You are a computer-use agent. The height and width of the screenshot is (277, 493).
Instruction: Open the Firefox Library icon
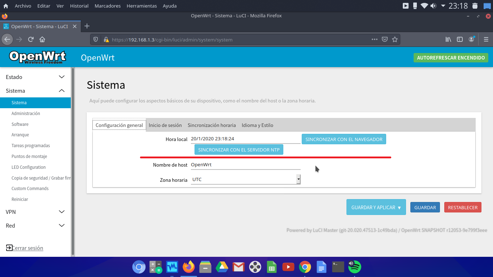tap(448, 40)
